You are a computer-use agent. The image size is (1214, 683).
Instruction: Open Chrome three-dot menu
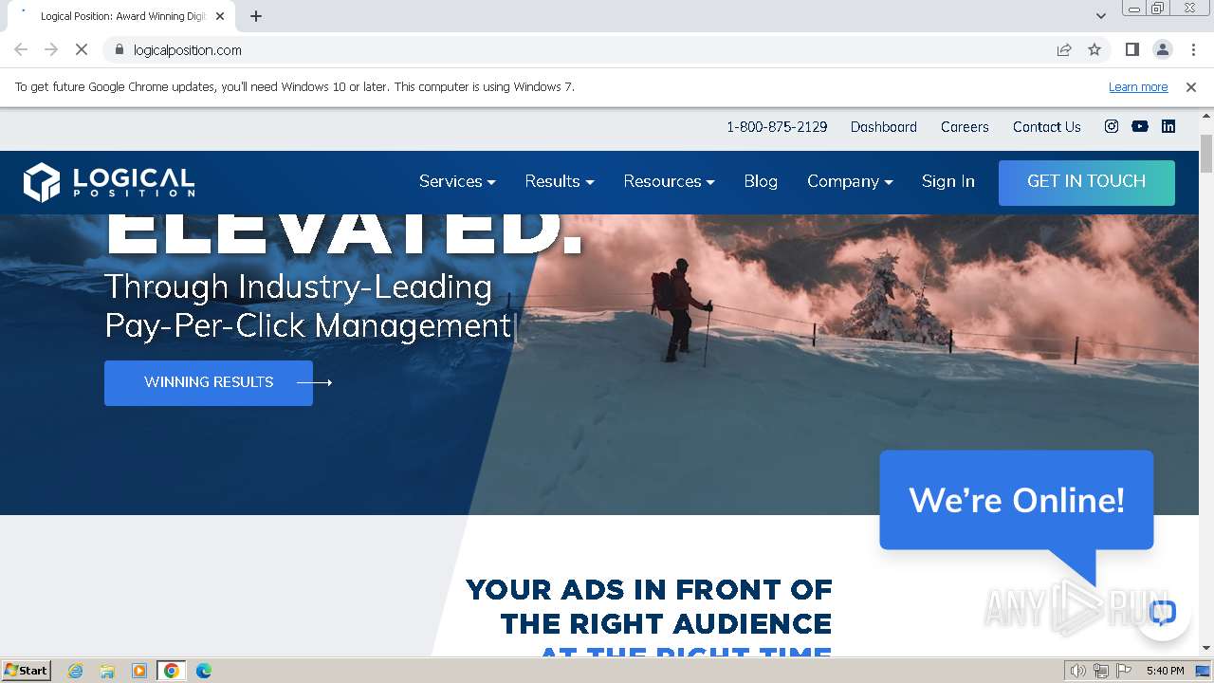click(1193, 49)
